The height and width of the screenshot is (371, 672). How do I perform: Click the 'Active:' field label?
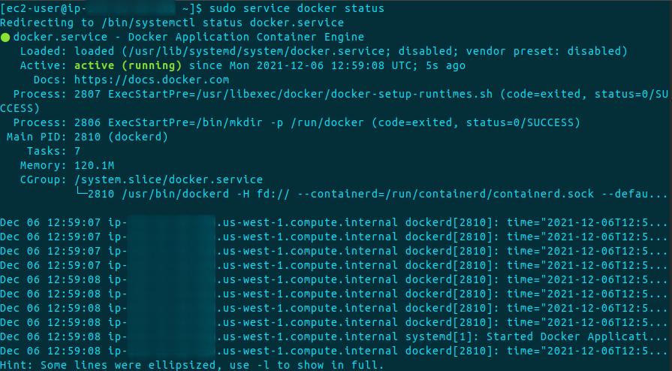pyautogui.click(x=44, y=65)
